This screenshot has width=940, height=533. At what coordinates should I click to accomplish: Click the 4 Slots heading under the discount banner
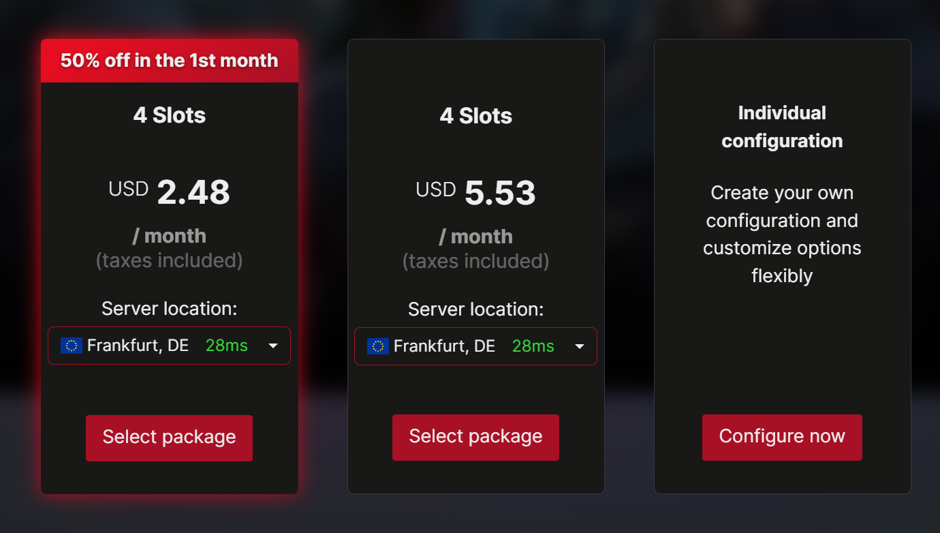pos(170,115)
